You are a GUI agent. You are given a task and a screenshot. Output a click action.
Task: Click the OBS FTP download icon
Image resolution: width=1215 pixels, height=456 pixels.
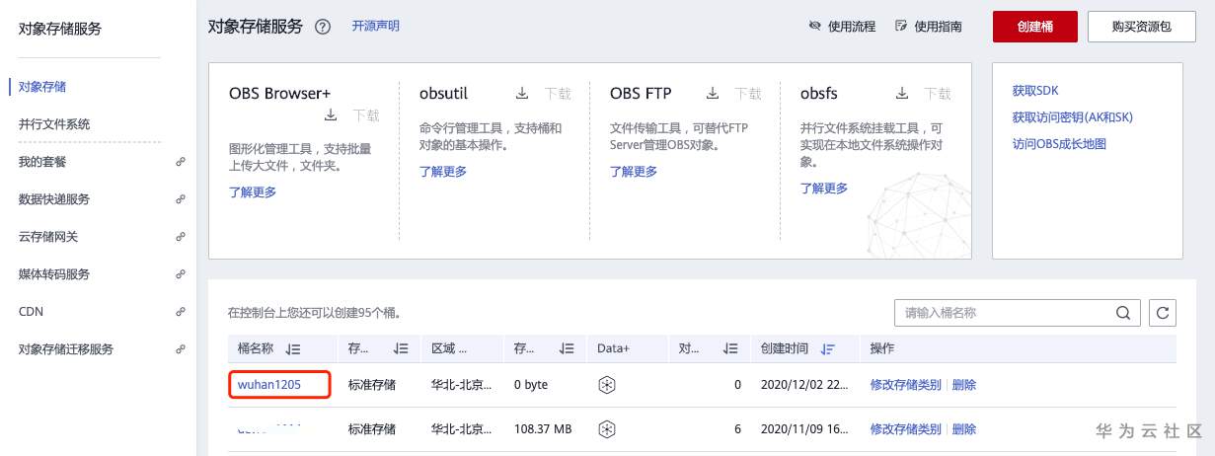pos(712,94)
